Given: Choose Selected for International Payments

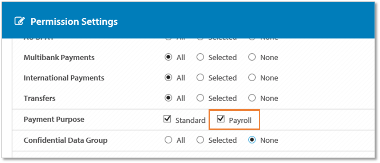Looking at the screenshot, I should click(x=200, y=78).
